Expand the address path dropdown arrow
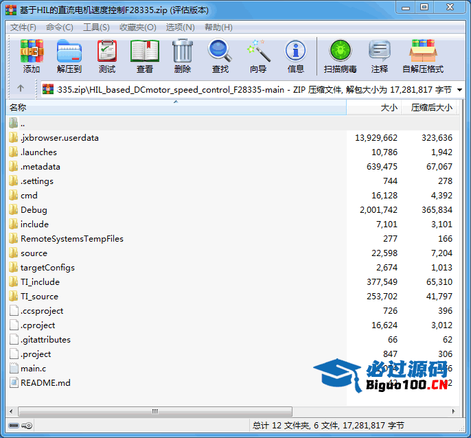This screenshot has width=471, height=438. click(459, 89)
